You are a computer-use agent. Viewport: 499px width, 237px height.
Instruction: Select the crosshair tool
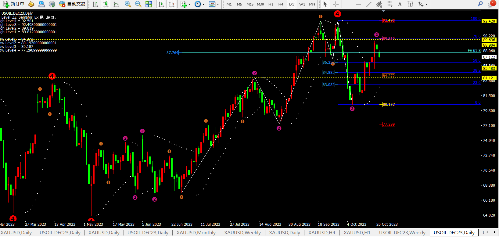pos(336,4)
